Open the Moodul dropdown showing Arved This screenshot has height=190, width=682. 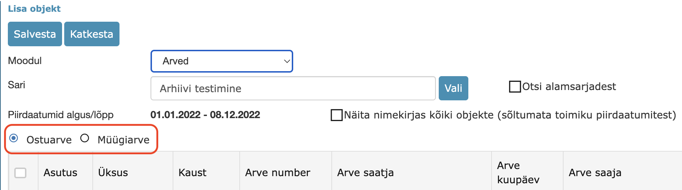click(x=222, y=61)
